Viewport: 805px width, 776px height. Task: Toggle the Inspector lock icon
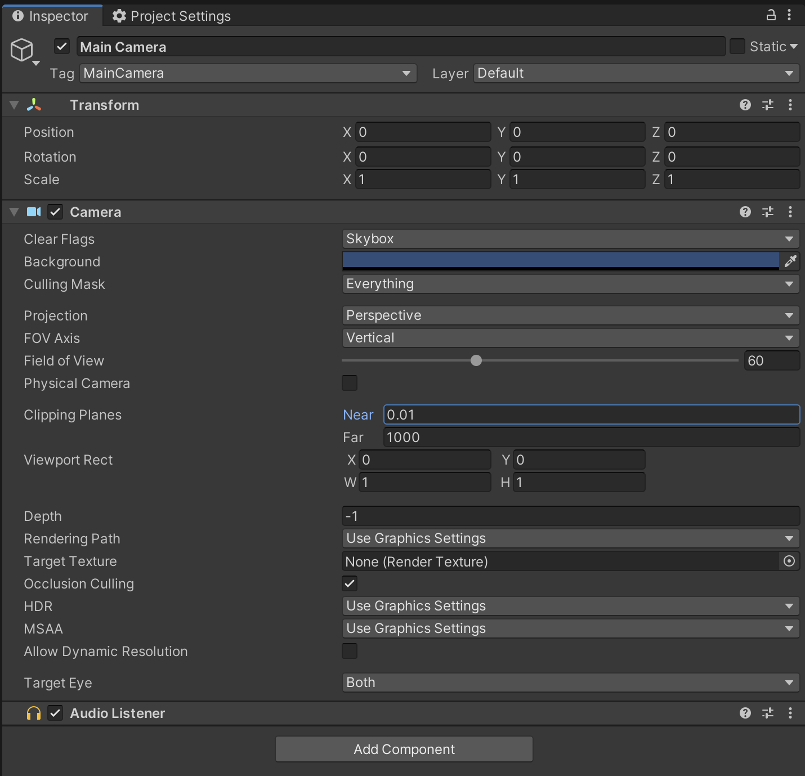pos(771,15)
